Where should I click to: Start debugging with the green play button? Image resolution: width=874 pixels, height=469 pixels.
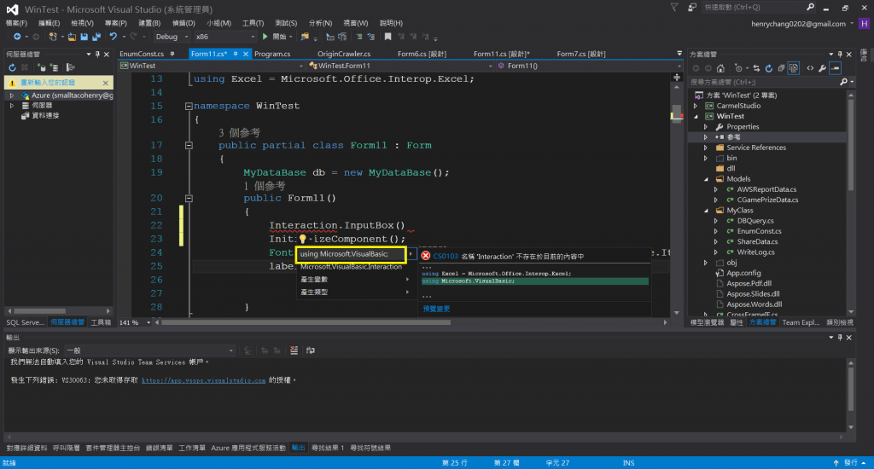[265, 37]
